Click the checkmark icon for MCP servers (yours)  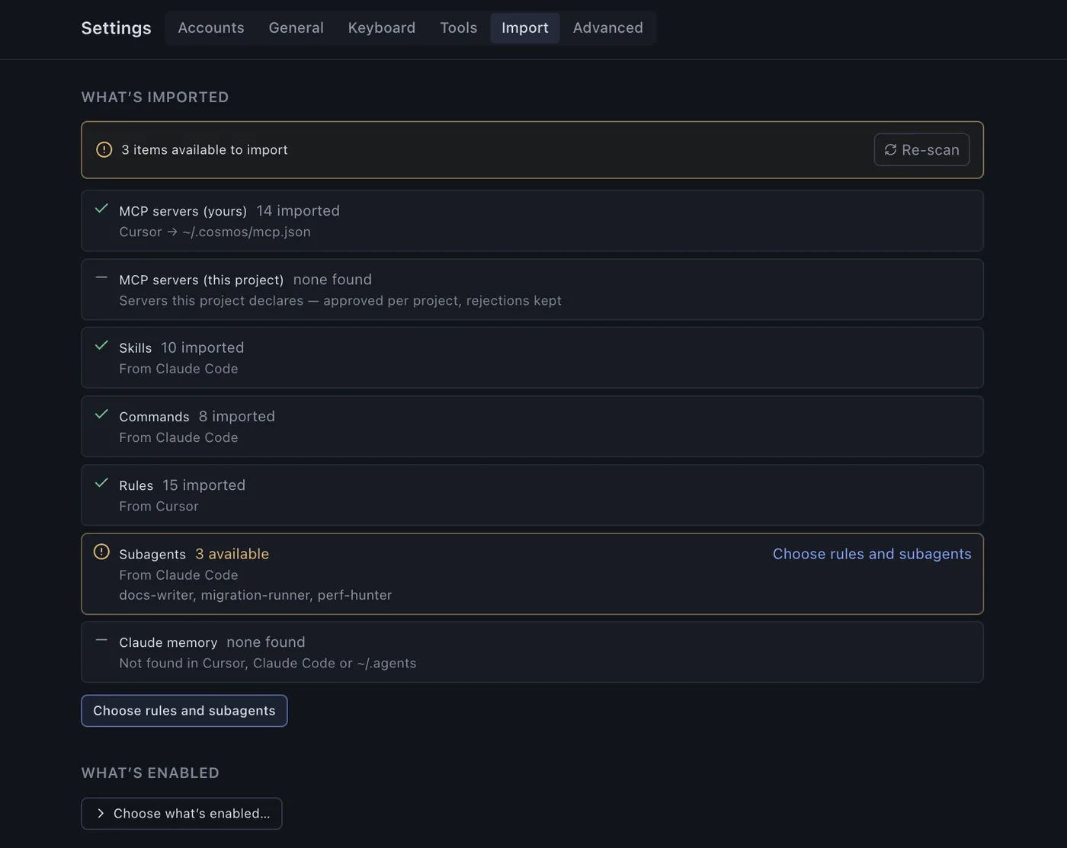tap(101, 209)
